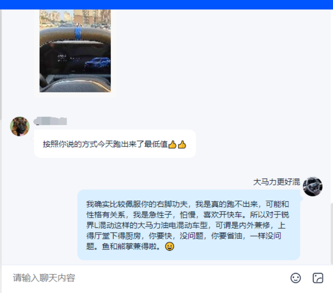Image resolution: width=333 pixels, height=293 pixels.
Task: Open the emoji picker smiley icon
Action: pyautogui.click(x=295, y=278)
